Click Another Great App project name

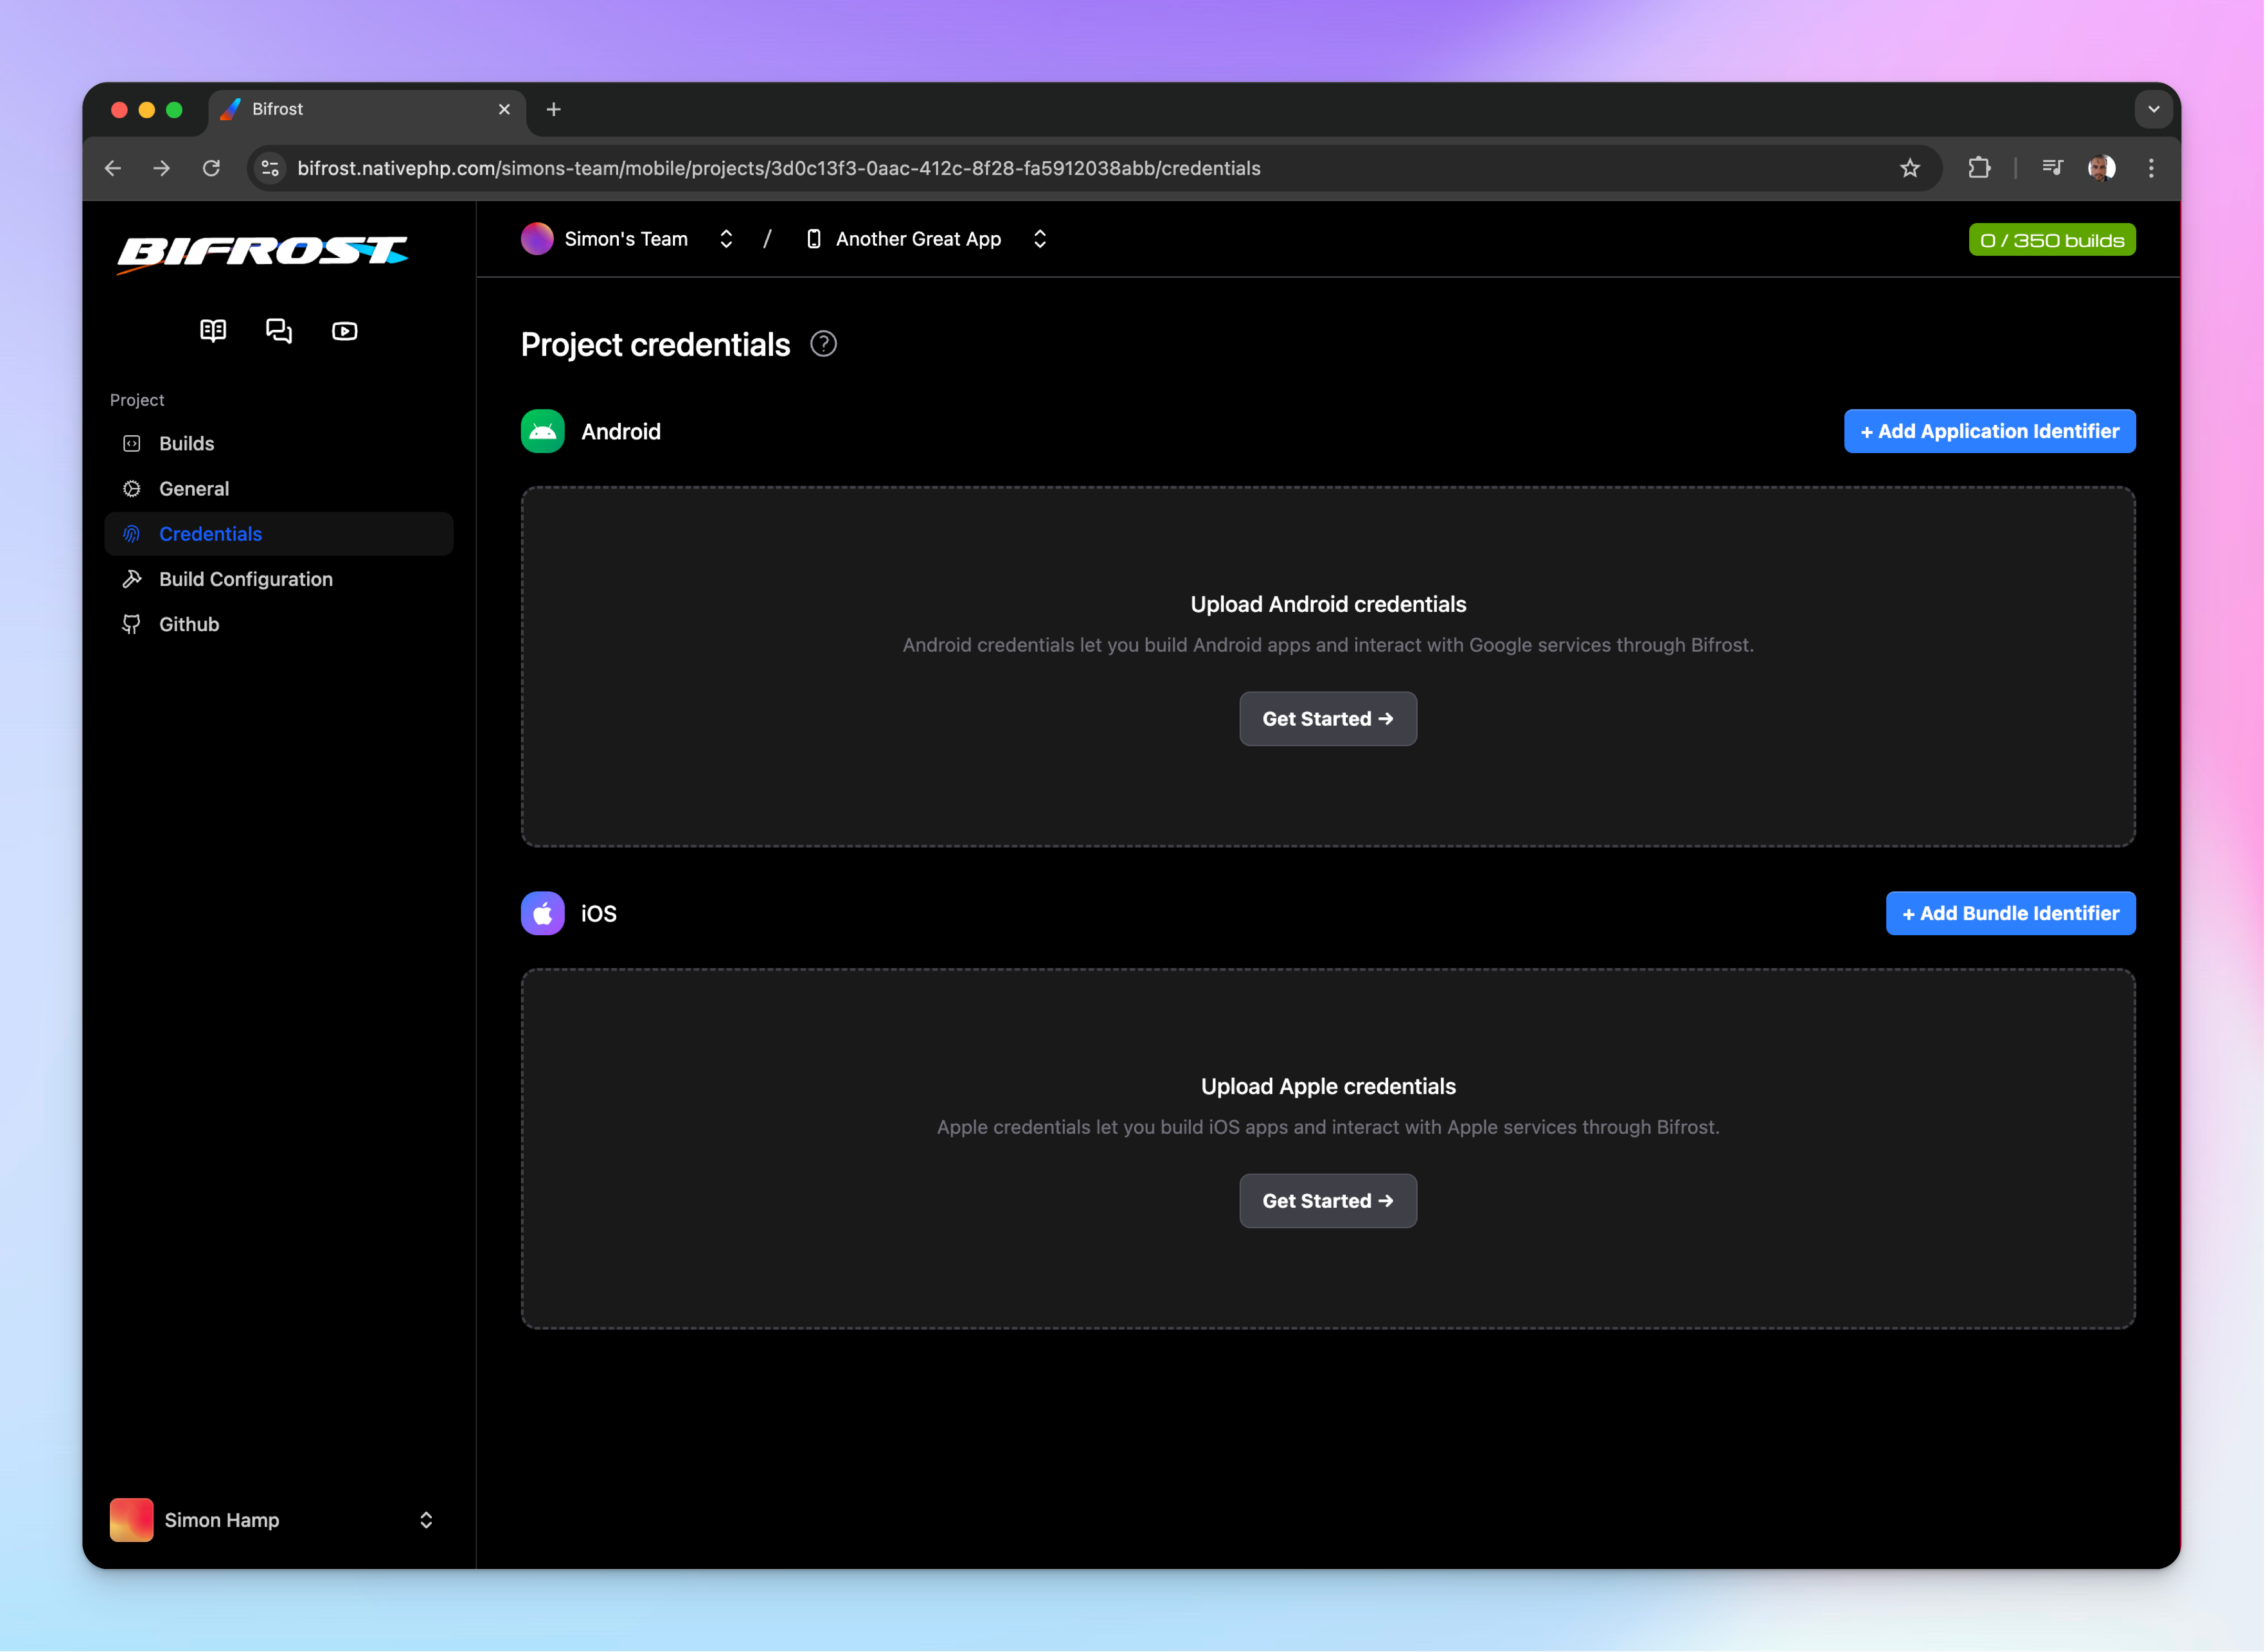pyautogui.click(x=919, y=239)
